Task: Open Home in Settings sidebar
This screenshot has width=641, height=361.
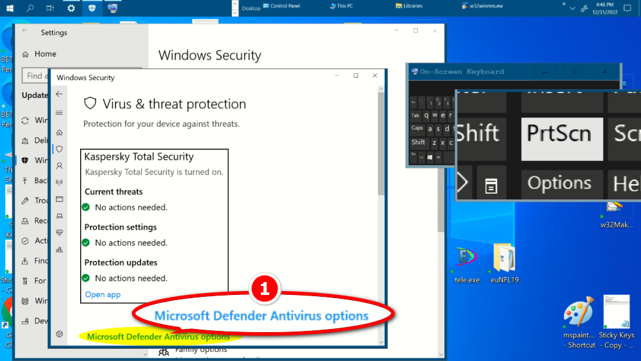Action: (x=40, y=54)
